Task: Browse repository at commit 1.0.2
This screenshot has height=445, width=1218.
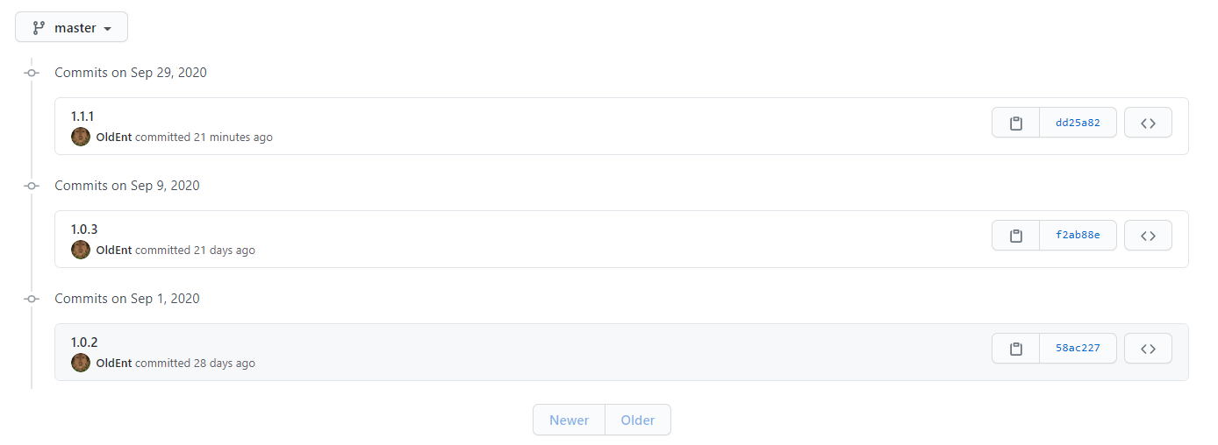Action: coord(1148,349)
